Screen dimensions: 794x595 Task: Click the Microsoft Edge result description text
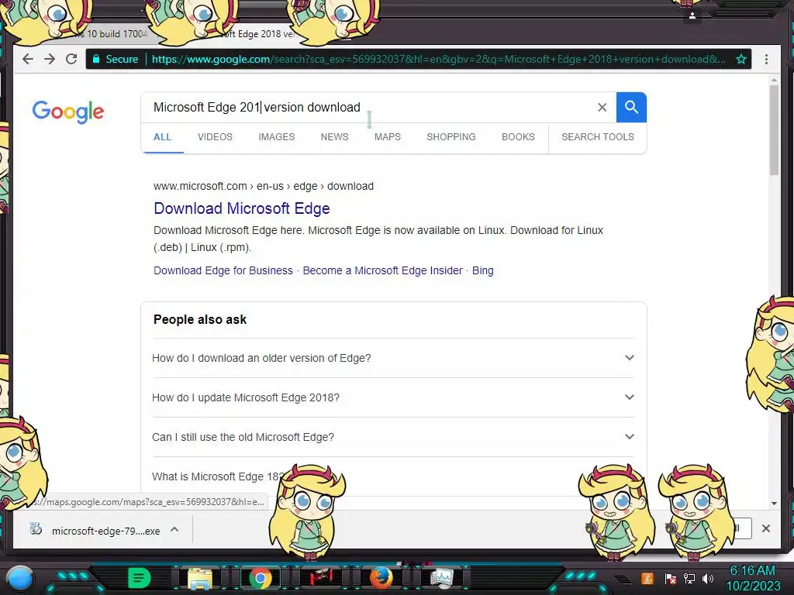pos(378,239)
